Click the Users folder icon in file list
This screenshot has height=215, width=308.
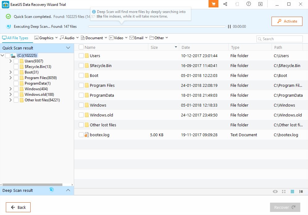click(x=87, y=56)
